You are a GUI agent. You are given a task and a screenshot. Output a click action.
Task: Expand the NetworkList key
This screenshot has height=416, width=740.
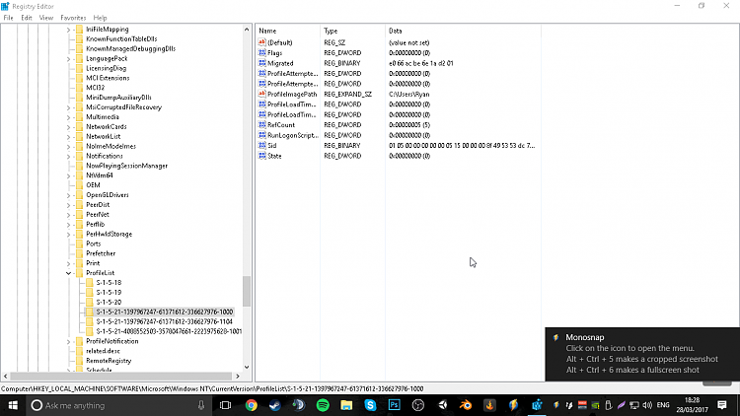tap(68, 137)
